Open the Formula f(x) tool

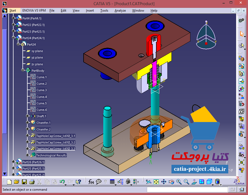(91, 182)
